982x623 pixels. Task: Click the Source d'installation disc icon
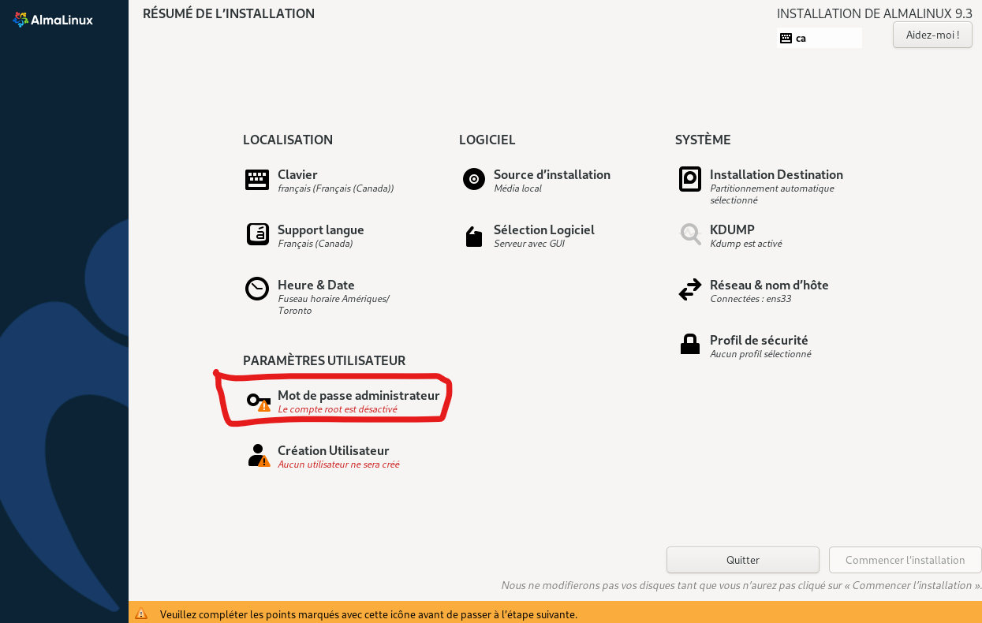point(473,180)
